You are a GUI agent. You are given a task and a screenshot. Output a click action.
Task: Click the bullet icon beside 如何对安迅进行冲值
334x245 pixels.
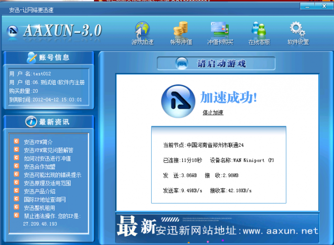16,158
